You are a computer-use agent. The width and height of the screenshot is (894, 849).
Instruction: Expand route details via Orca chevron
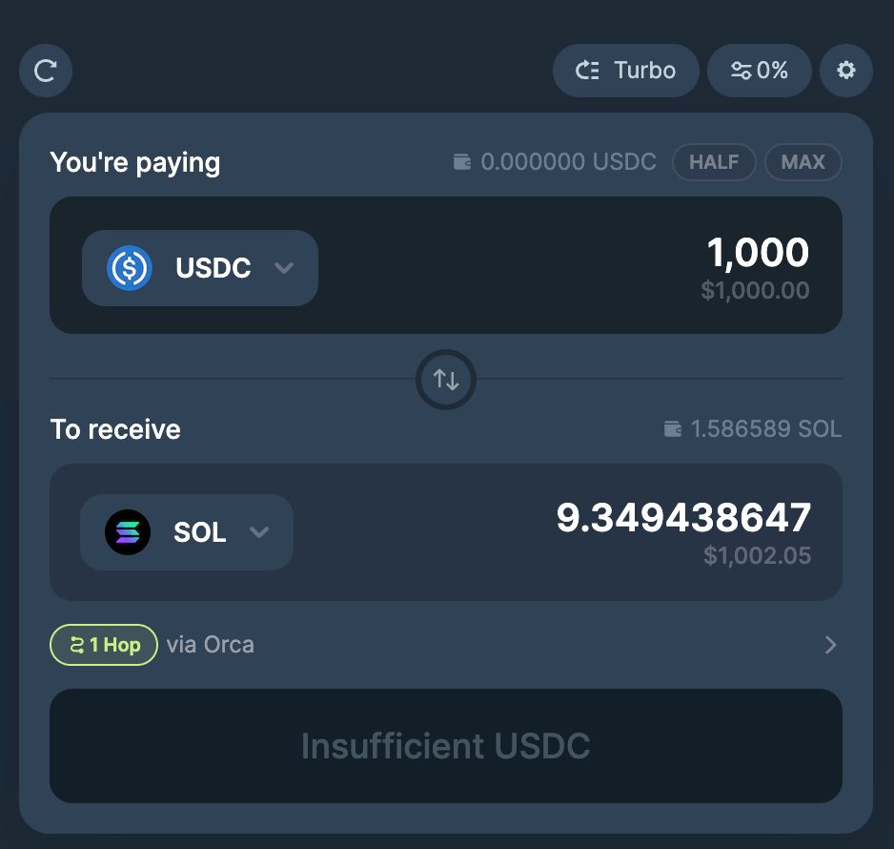point(829,644)
